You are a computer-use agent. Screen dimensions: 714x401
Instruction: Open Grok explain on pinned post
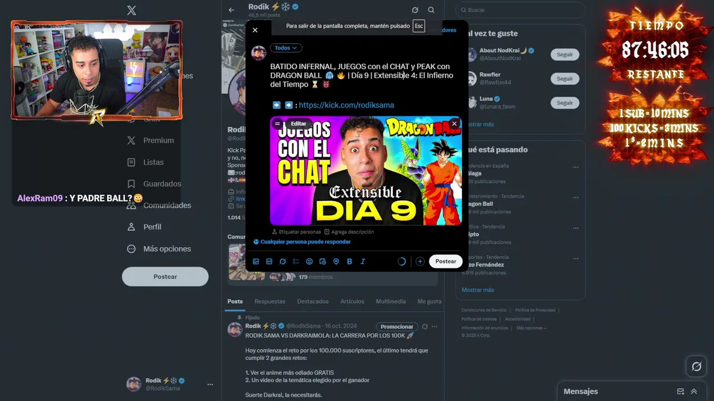point(425,326)
